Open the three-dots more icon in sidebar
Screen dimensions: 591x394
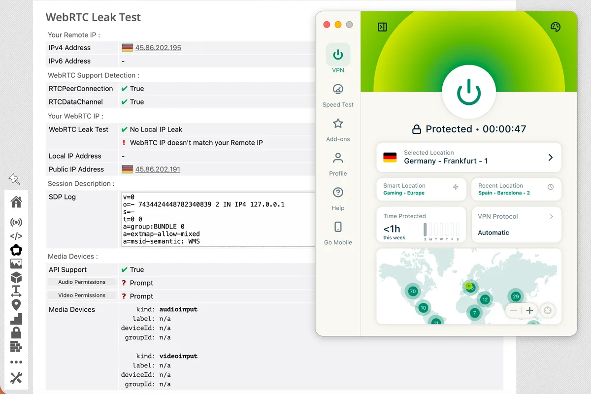pos(16,362)
